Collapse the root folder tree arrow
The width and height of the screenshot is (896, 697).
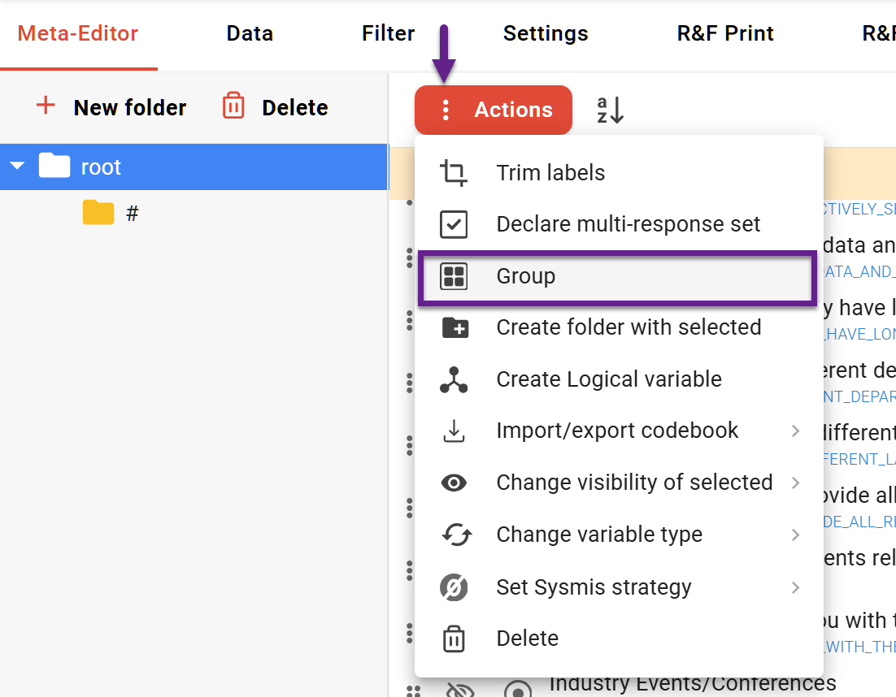(x=17, y=166)
